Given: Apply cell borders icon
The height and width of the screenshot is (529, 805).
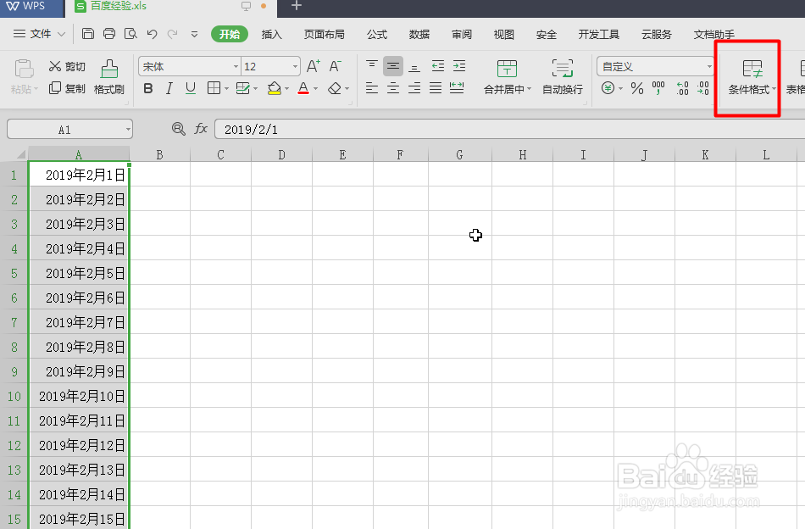Looking at the screenshot, I should (214, 88).
